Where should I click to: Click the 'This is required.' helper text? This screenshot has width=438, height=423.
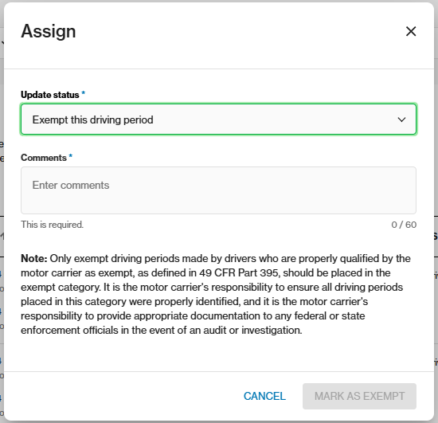coord(53,225)
